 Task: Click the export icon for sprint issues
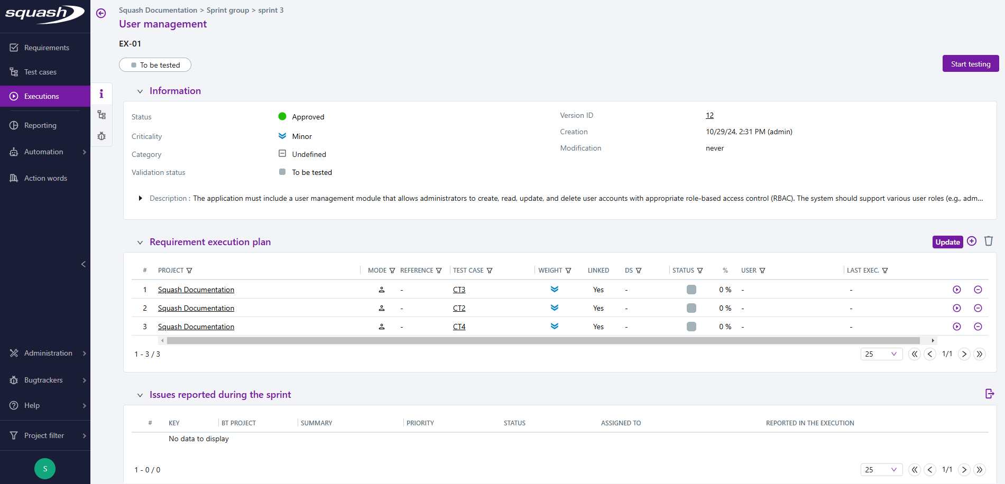[x=990, y=394]
